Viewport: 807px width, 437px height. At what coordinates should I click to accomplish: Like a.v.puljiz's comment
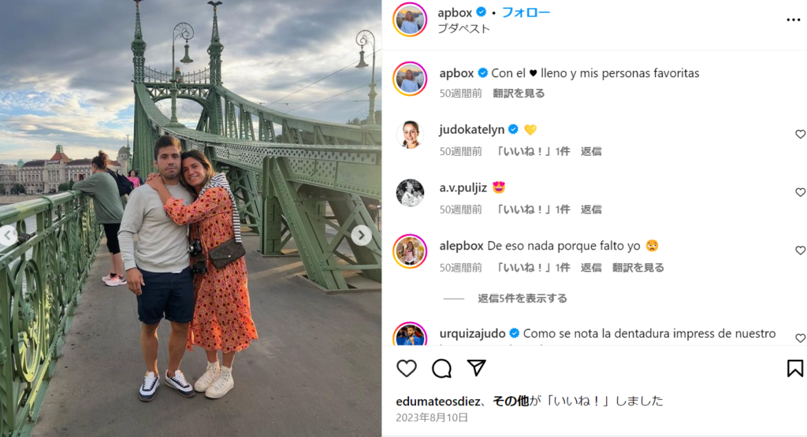click(x=801, y=192)
